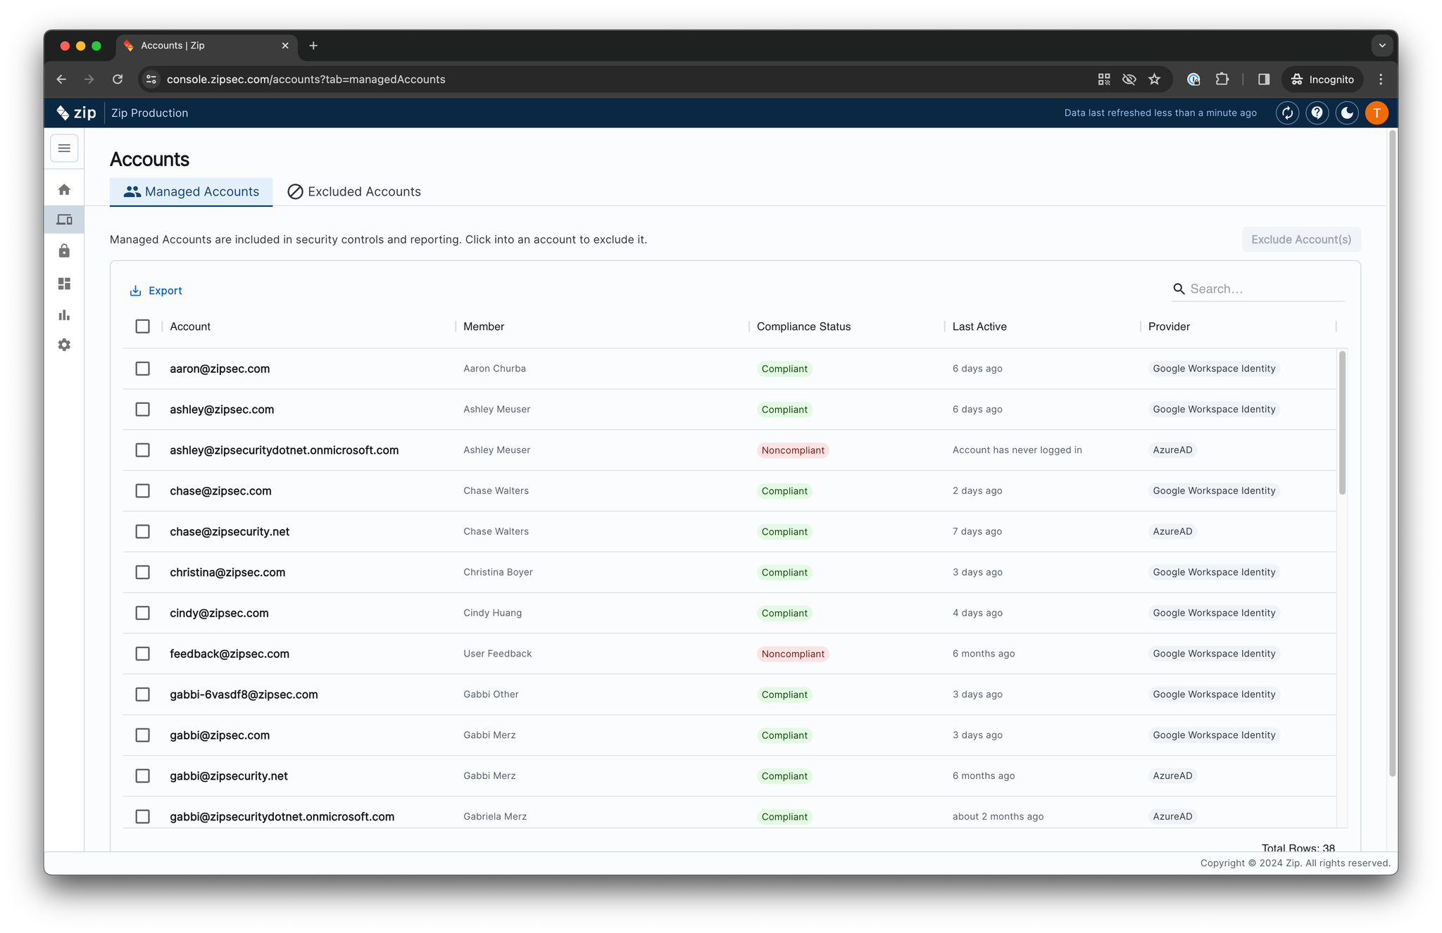Expand the sidebar hamburger menu
Screen dimensions: 1442x933
pos(64,148)
